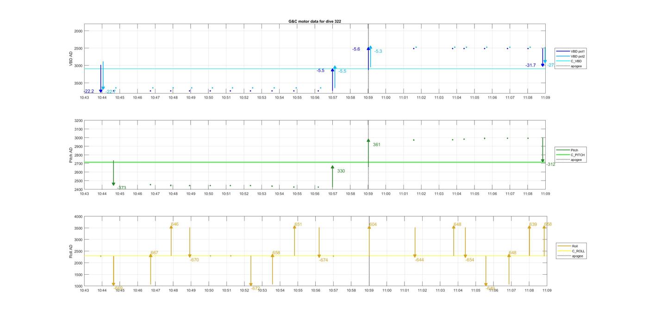Click the "-5.6" VBD value label
Image resolution: width=648 pixels, height=321 pixels.
[x=356, y=49]
